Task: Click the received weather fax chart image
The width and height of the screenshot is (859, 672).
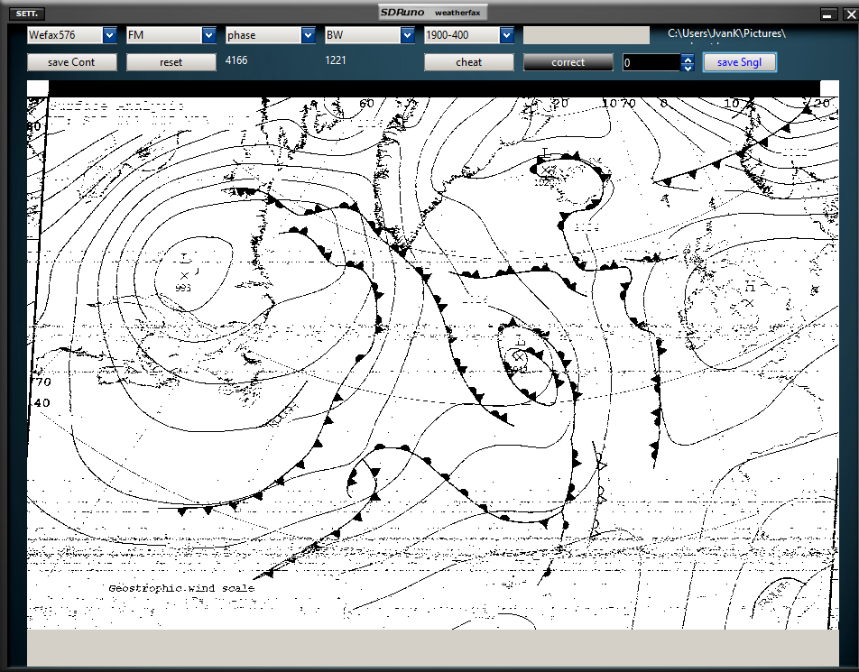Action: click(433, 354)
